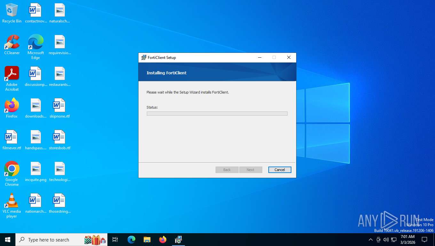This screenshot has height=246, width=435.
Task: Select the downloads image file icon
Action: pos(36,109)
